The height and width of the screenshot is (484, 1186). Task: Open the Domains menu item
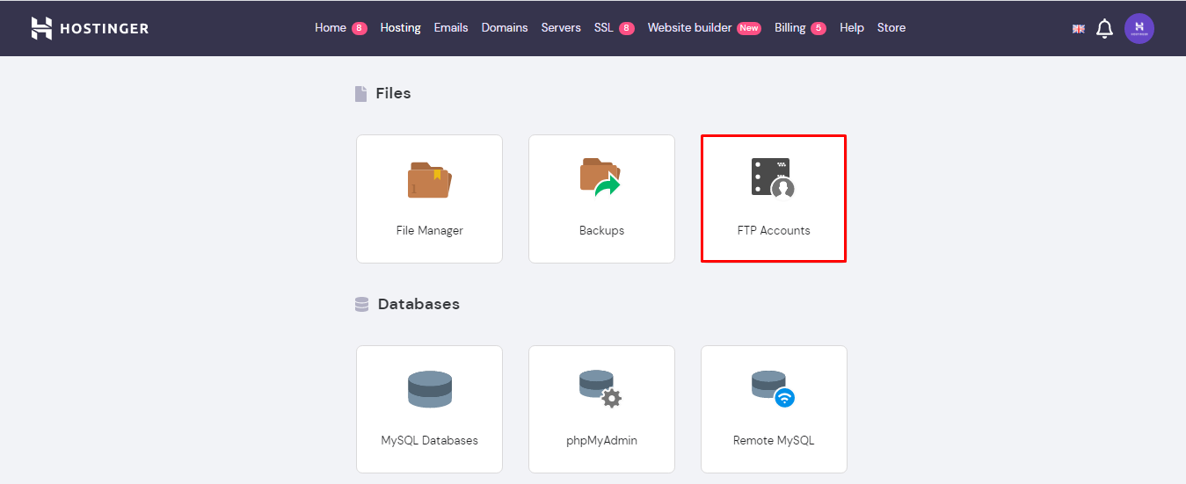point(505,28)
